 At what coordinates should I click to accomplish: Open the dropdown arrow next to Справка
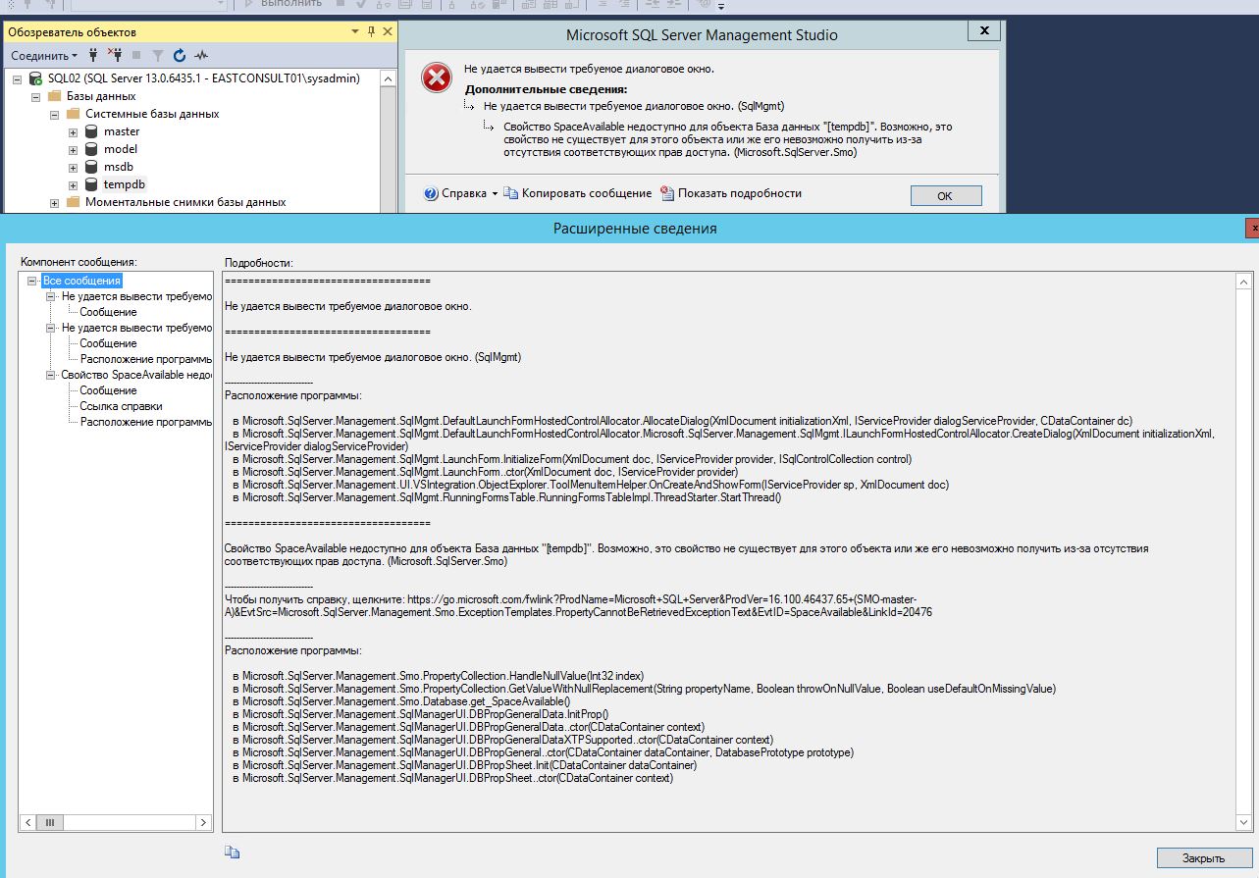pyautogui.click(x=495, y=193)
